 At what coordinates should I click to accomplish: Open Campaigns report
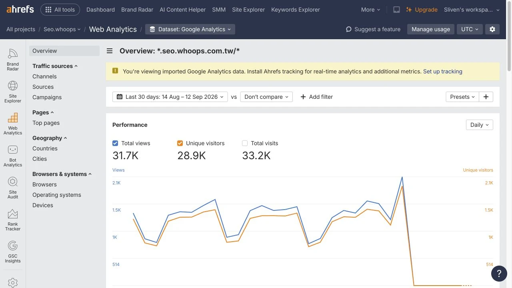47,97
